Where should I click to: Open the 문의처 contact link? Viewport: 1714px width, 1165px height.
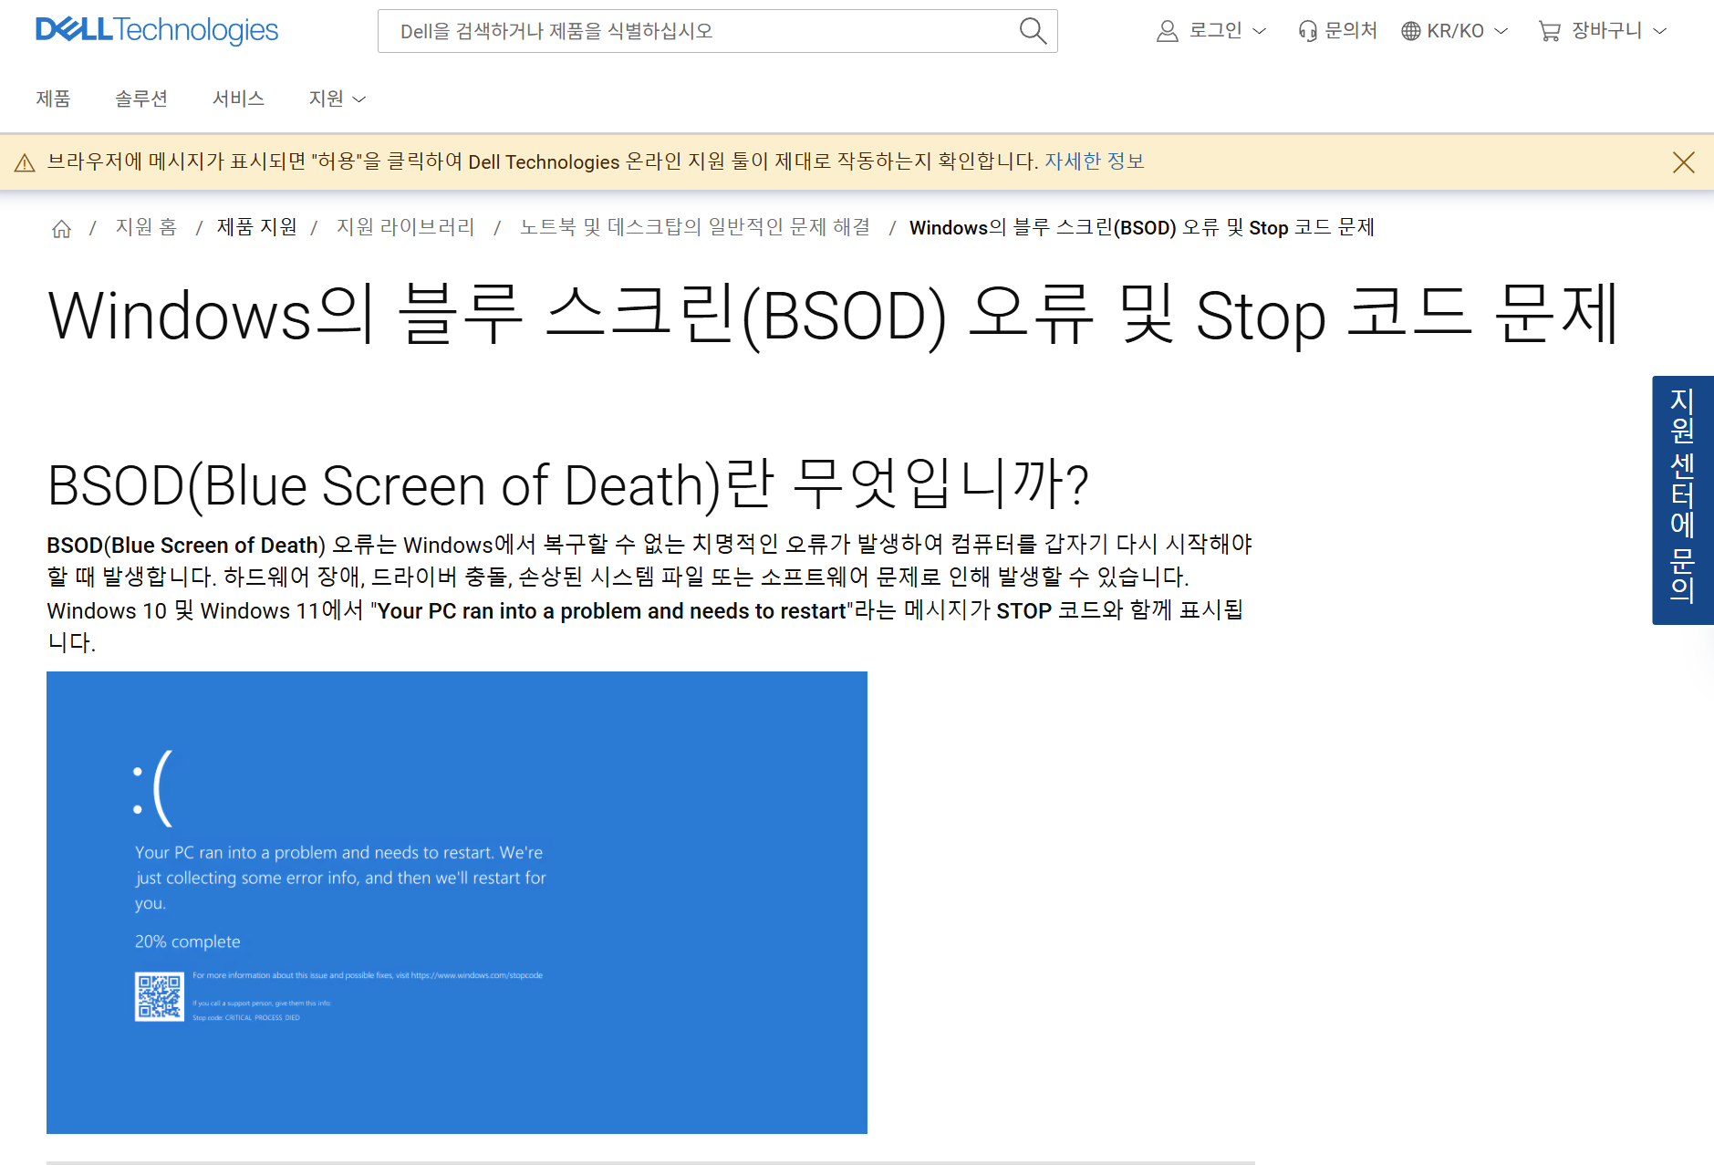click(1350, 31)
